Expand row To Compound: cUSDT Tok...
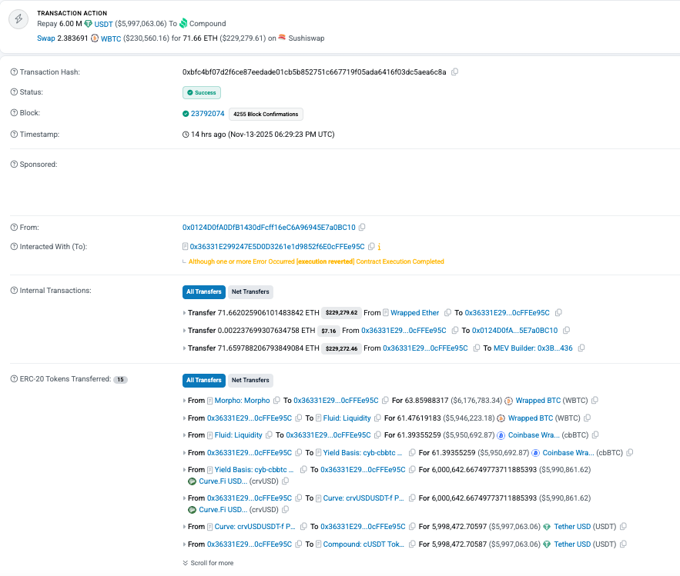Viewport: 680px width, 576px height. point(184,544)
